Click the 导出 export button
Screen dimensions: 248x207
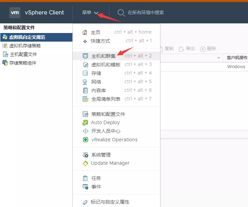[187, 49]
